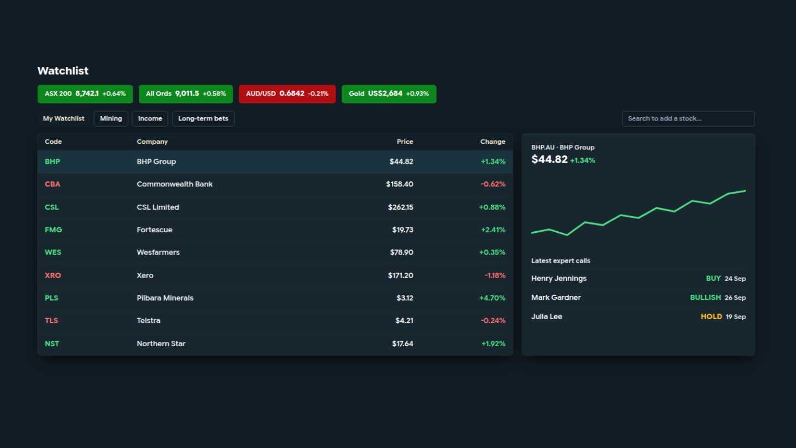The width and height of the screenshot is (796, 448).
Task: Click the Telstra company name
Action: pos(149,320)
